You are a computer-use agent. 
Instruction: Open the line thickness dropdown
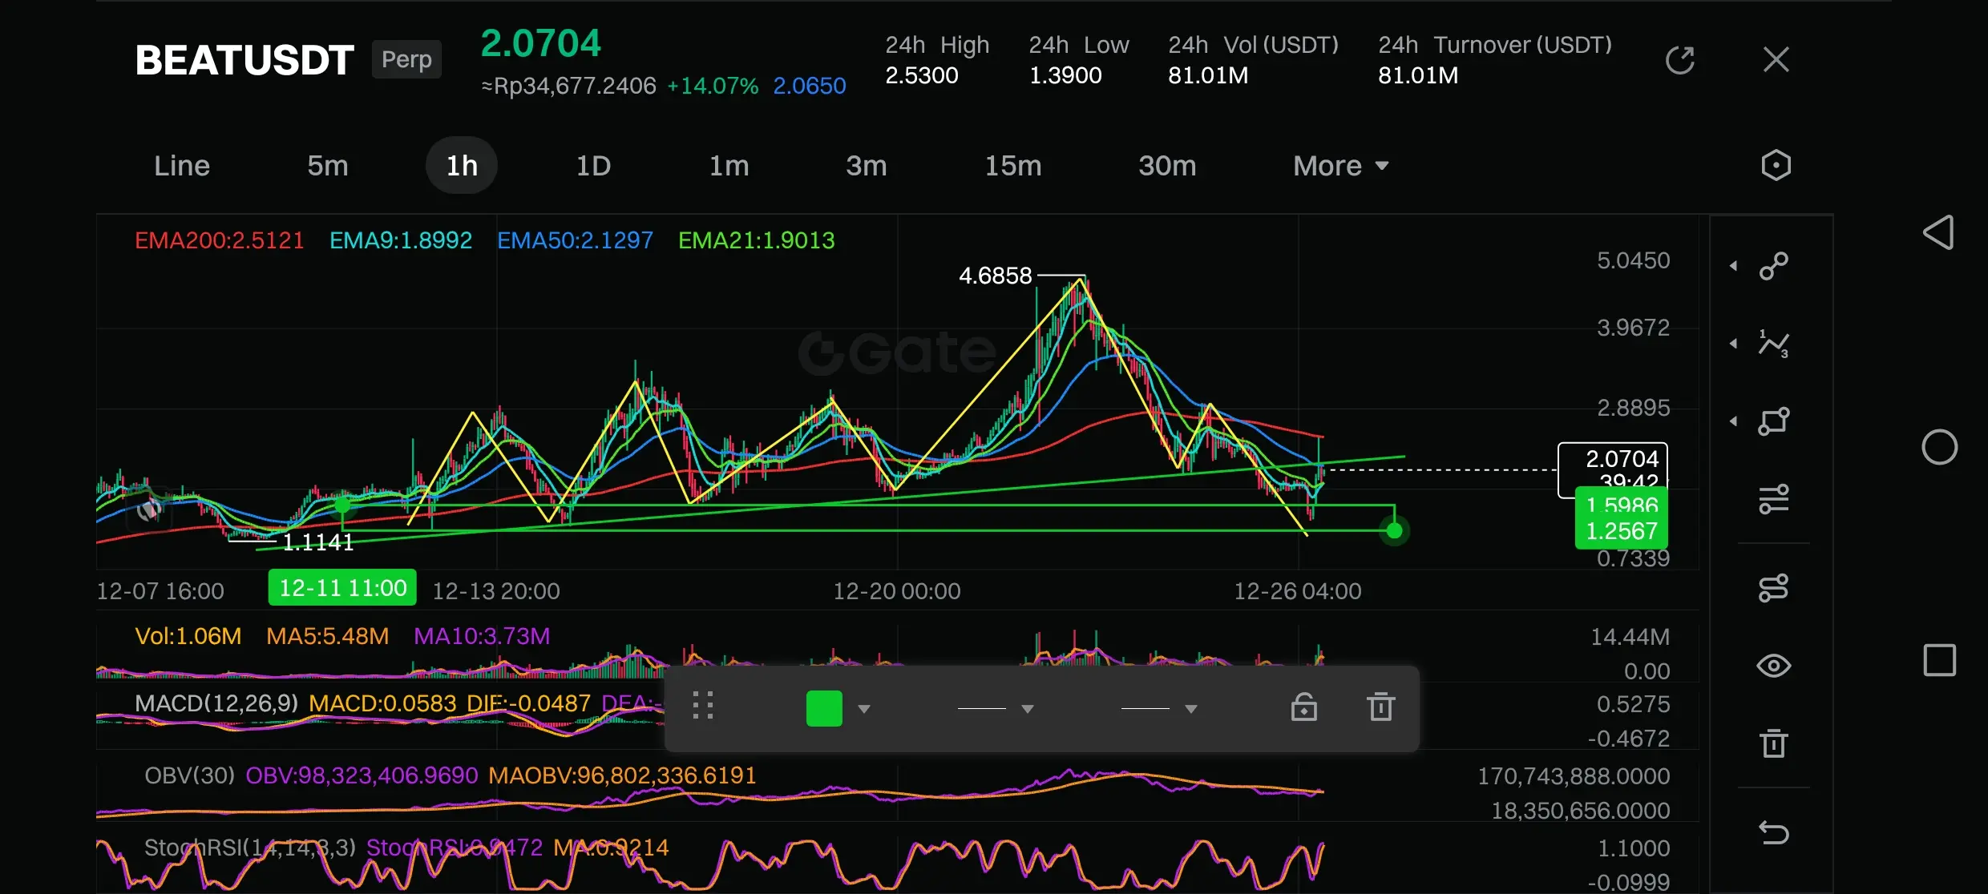(995, 709)
